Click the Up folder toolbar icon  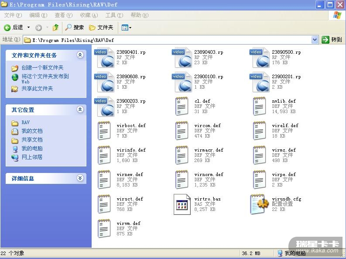pos(55,28)
